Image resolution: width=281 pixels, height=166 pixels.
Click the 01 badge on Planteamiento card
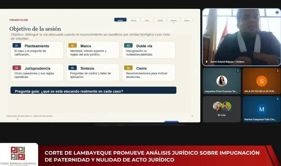pyautogui.click(x=17, y=45)
